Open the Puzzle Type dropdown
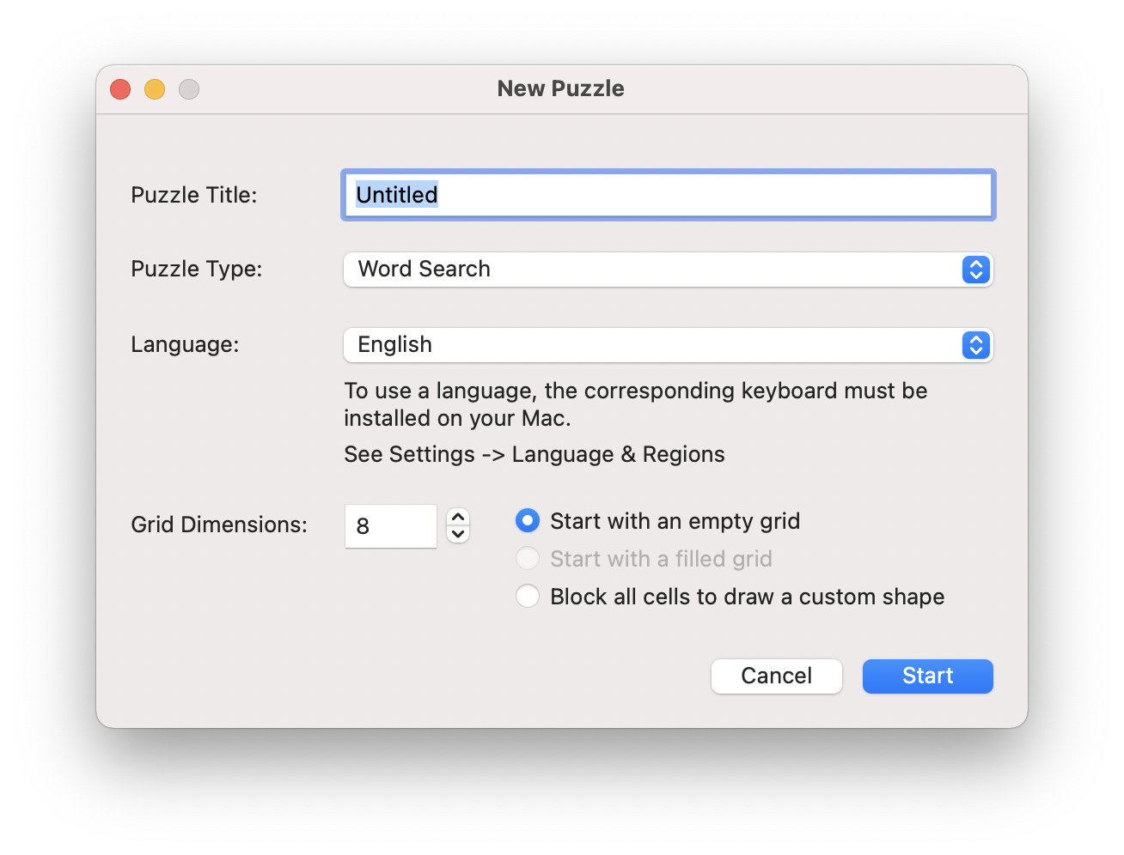The height and width of the screenshot is (855, 1124). tap(668, 270)
